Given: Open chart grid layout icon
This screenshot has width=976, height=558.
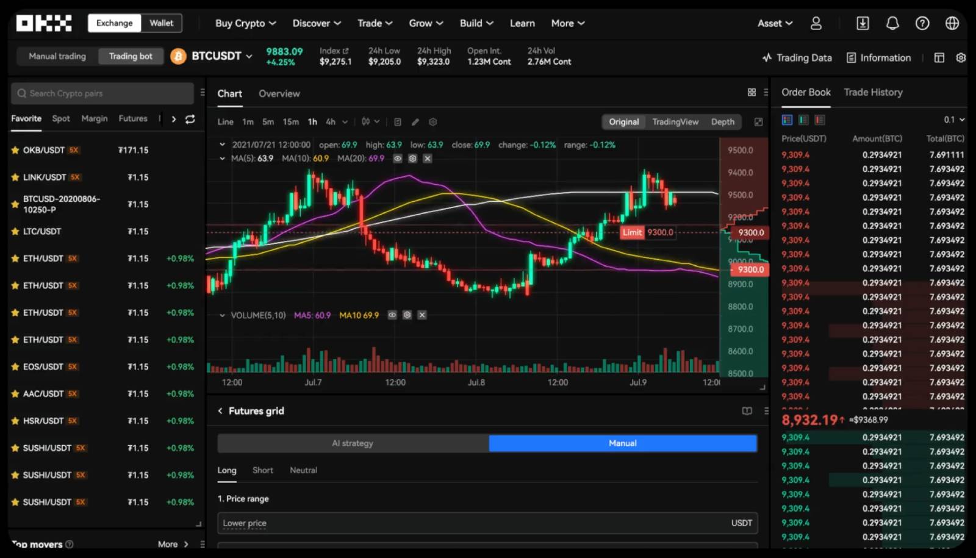Looking at the screenshot, I should [x=752, y=92].
